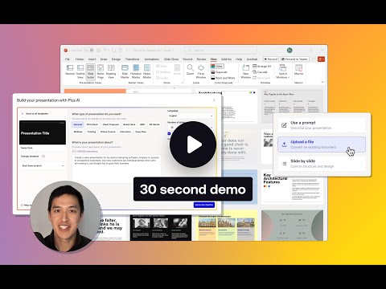Open the Slide Show ribbon tab

coord(171,59)
